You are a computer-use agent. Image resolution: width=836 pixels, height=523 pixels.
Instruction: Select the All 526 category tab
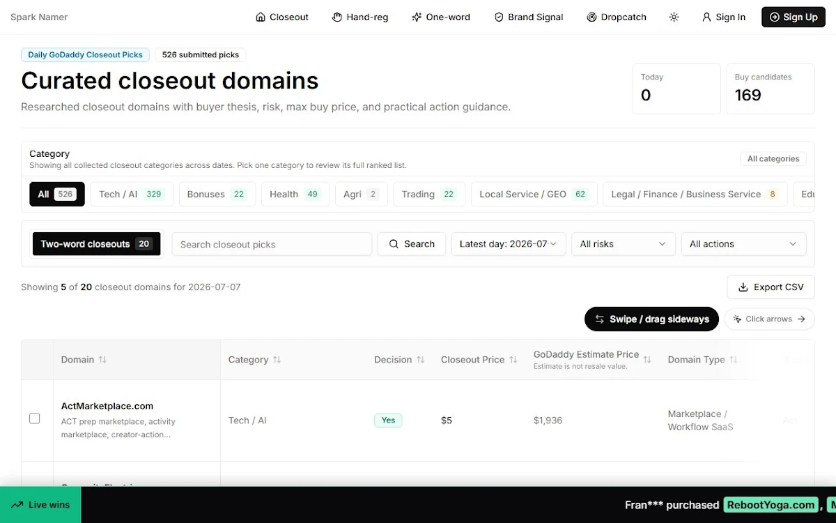[x=57, y=194]
